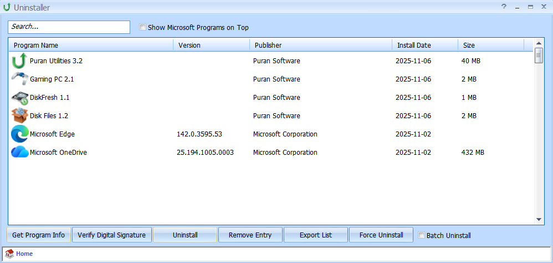553x263 pixels.
Task: Click the Verify Digital Signature button
Action: 111,235
